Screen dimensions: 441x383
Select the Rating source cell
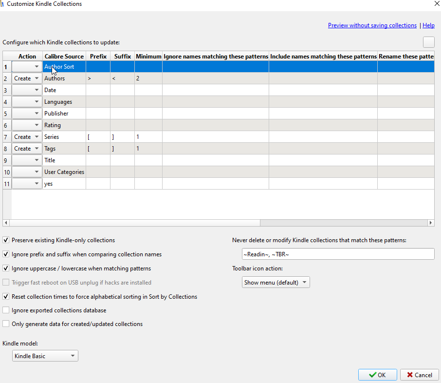(64, 125)
